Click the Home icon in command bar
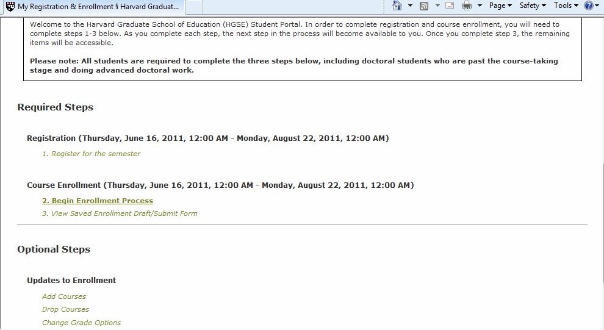604x330 pixels. [397, 5]
